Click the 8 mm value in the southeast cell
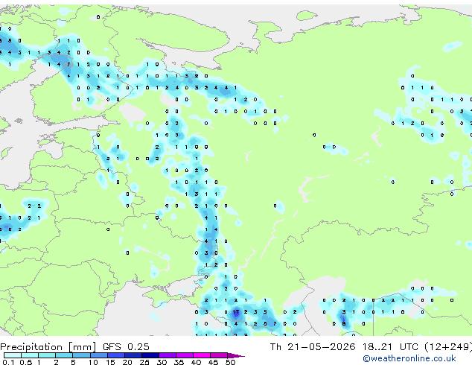Screen dimensions: 472x365 [x=344, y=324]
